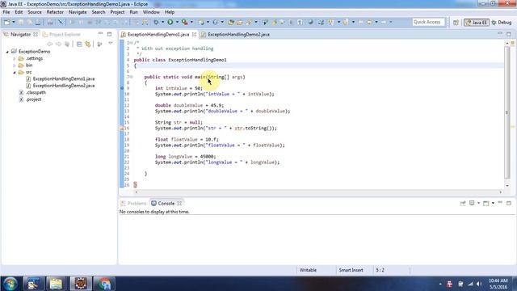Click the Pin Console icon

click(x=463, y=203)
